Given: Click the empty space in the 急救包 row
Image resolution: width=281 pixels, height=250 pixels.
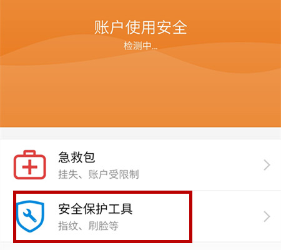Looking at the screenshot, I should 200,165.
